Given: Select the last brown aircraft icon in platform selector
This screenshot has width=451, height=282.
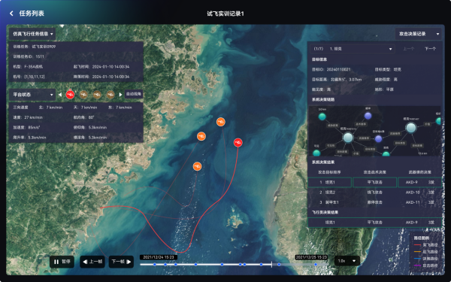Looking at the screenshot, I should (110, 94).
